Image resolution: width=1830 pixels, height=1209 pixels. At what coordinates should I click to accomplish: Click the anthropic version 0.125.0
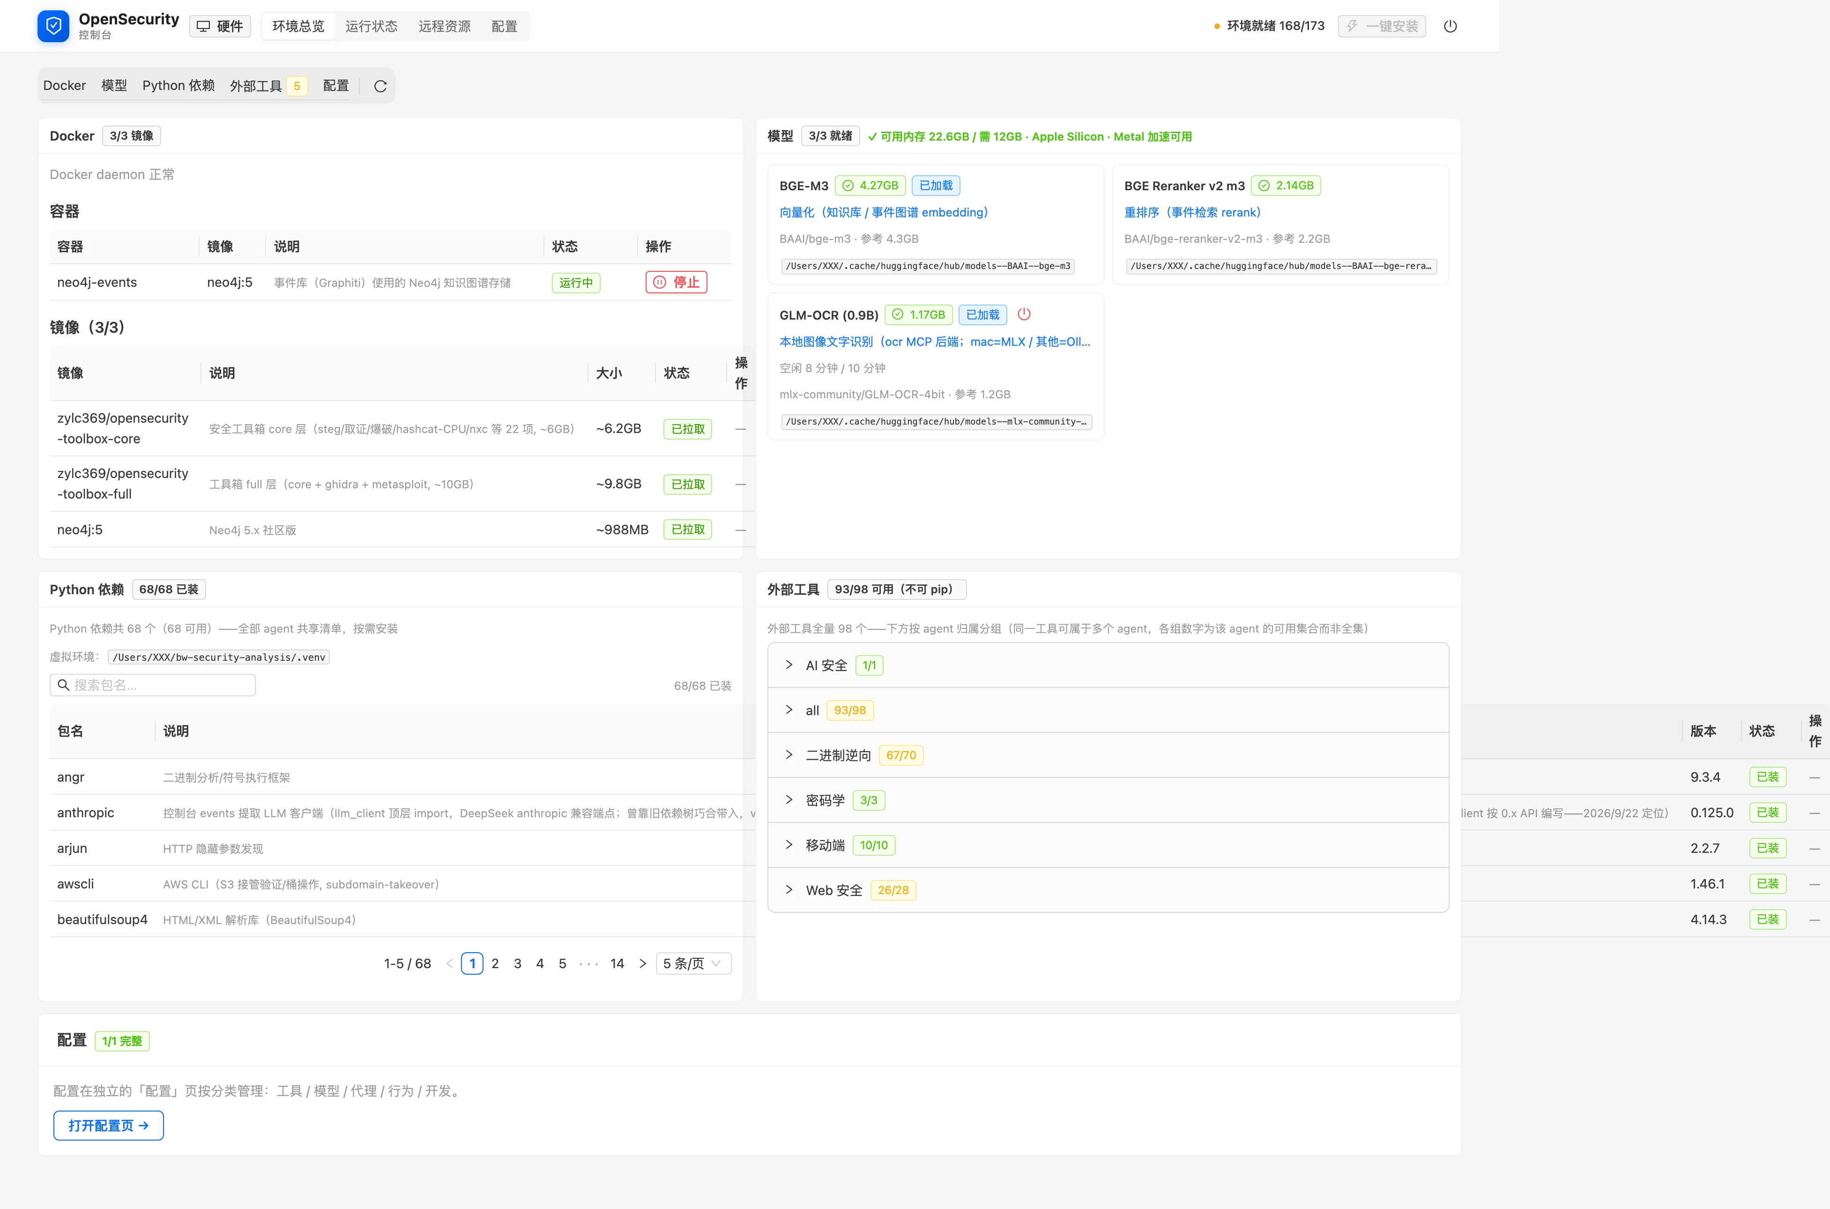click(1711, 813)
